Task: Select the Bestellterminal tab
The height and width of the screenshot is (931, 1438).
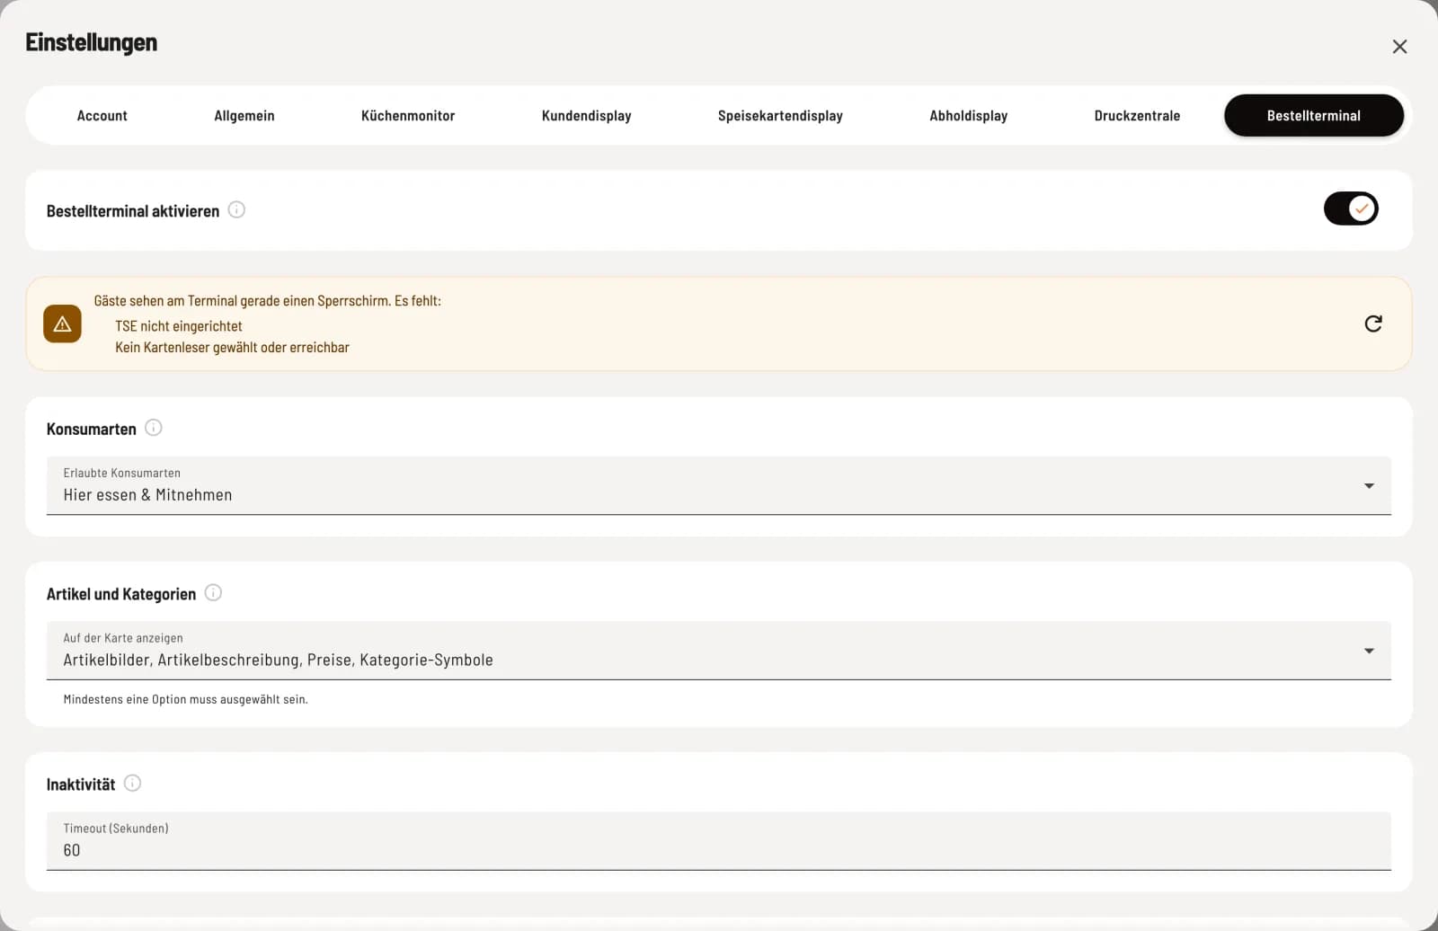Action: coord(1314,116)
